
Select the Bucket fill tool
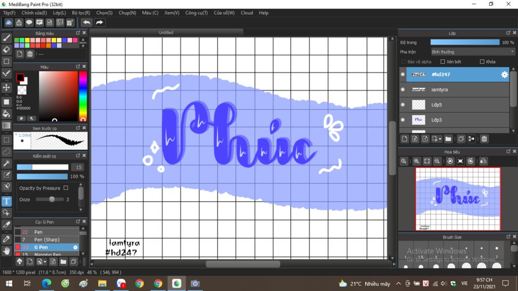point(6,114)
